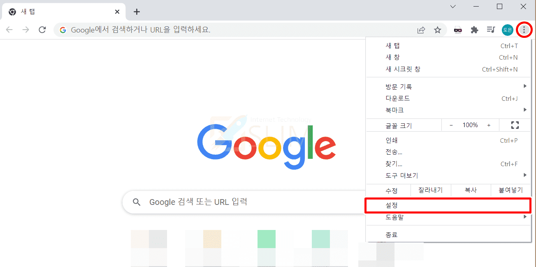Click the Google 검색 또는 URL 입력 box
The width and height of the screenshot is (536, 267).
(x=245, y=202)
